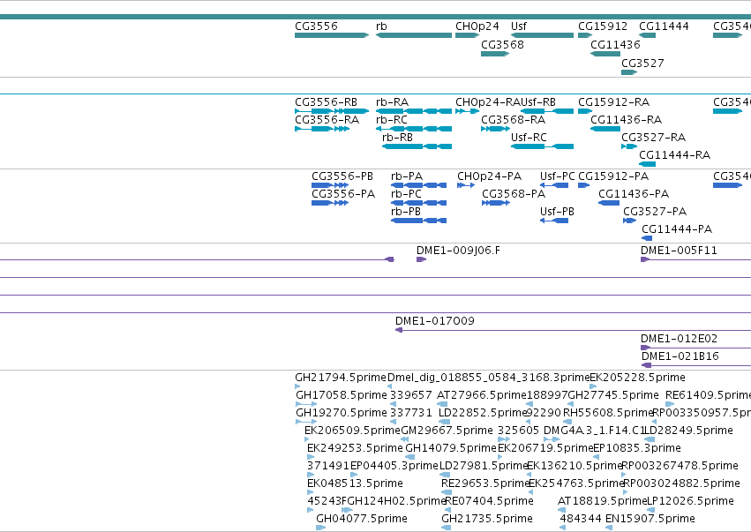Select the Usf gene arrow
751x532 pixels.
542,35
